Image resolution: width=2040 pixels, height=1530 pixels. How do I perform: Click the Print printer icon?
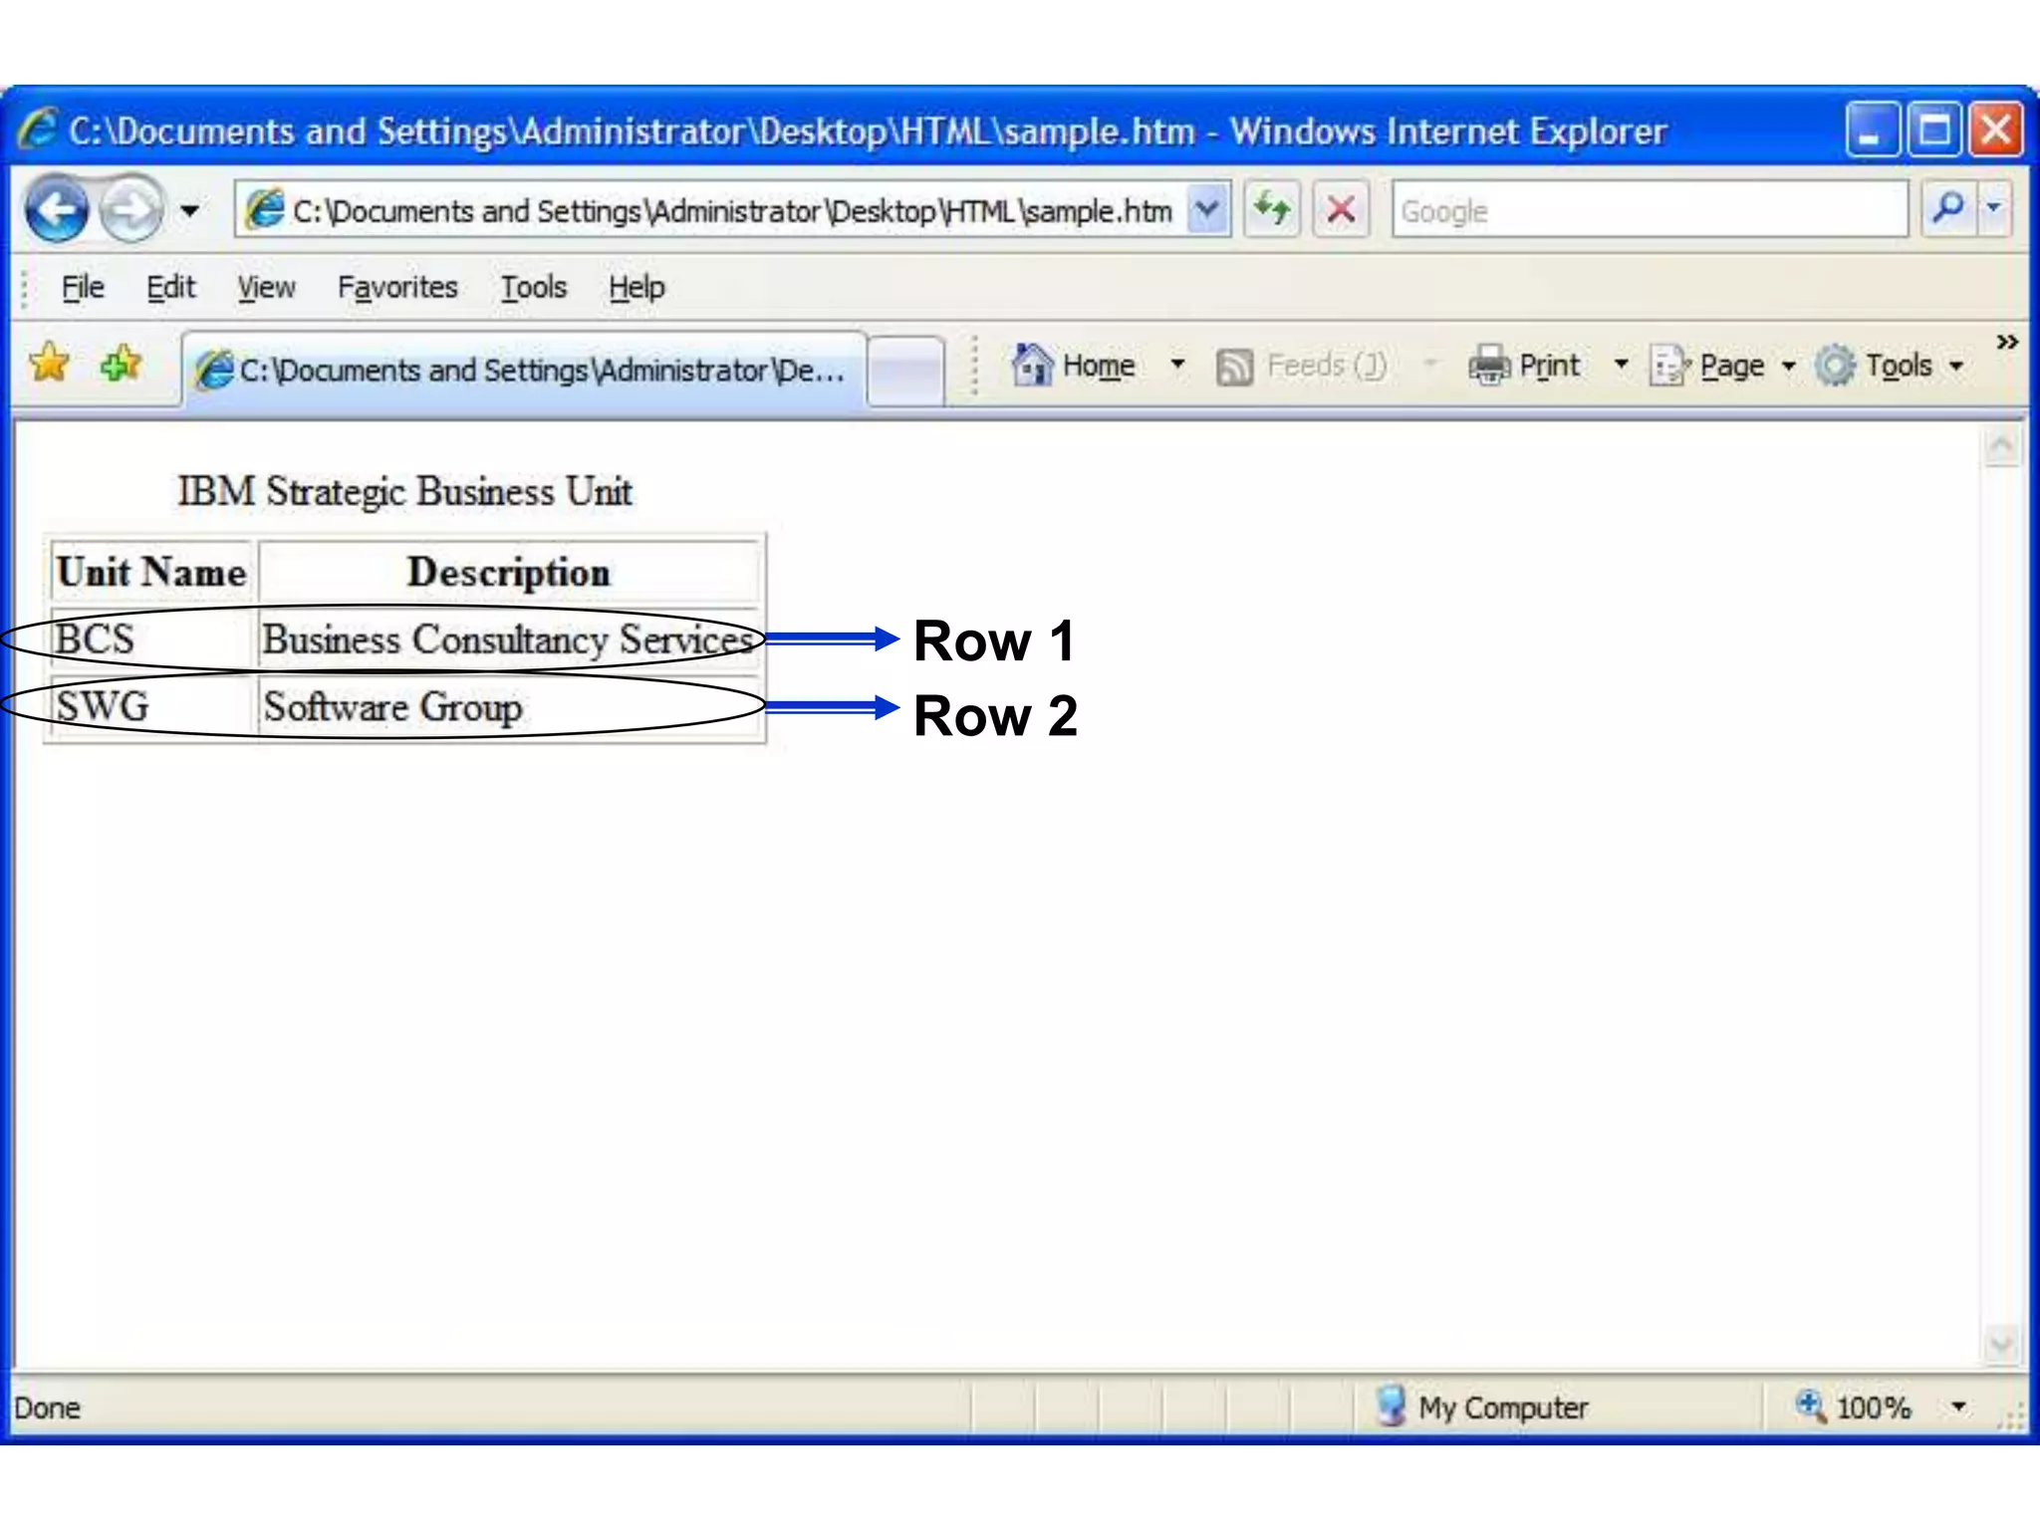point(1490,366)
